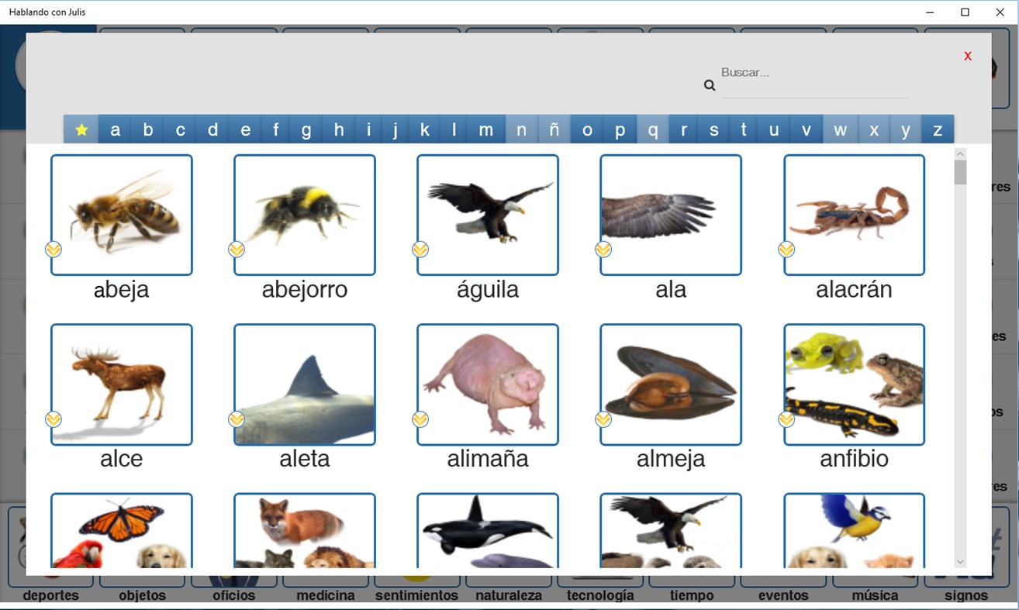Click the yellow arrow badge on abeja card
This screenshot has height=610, width=1019.
54,250
